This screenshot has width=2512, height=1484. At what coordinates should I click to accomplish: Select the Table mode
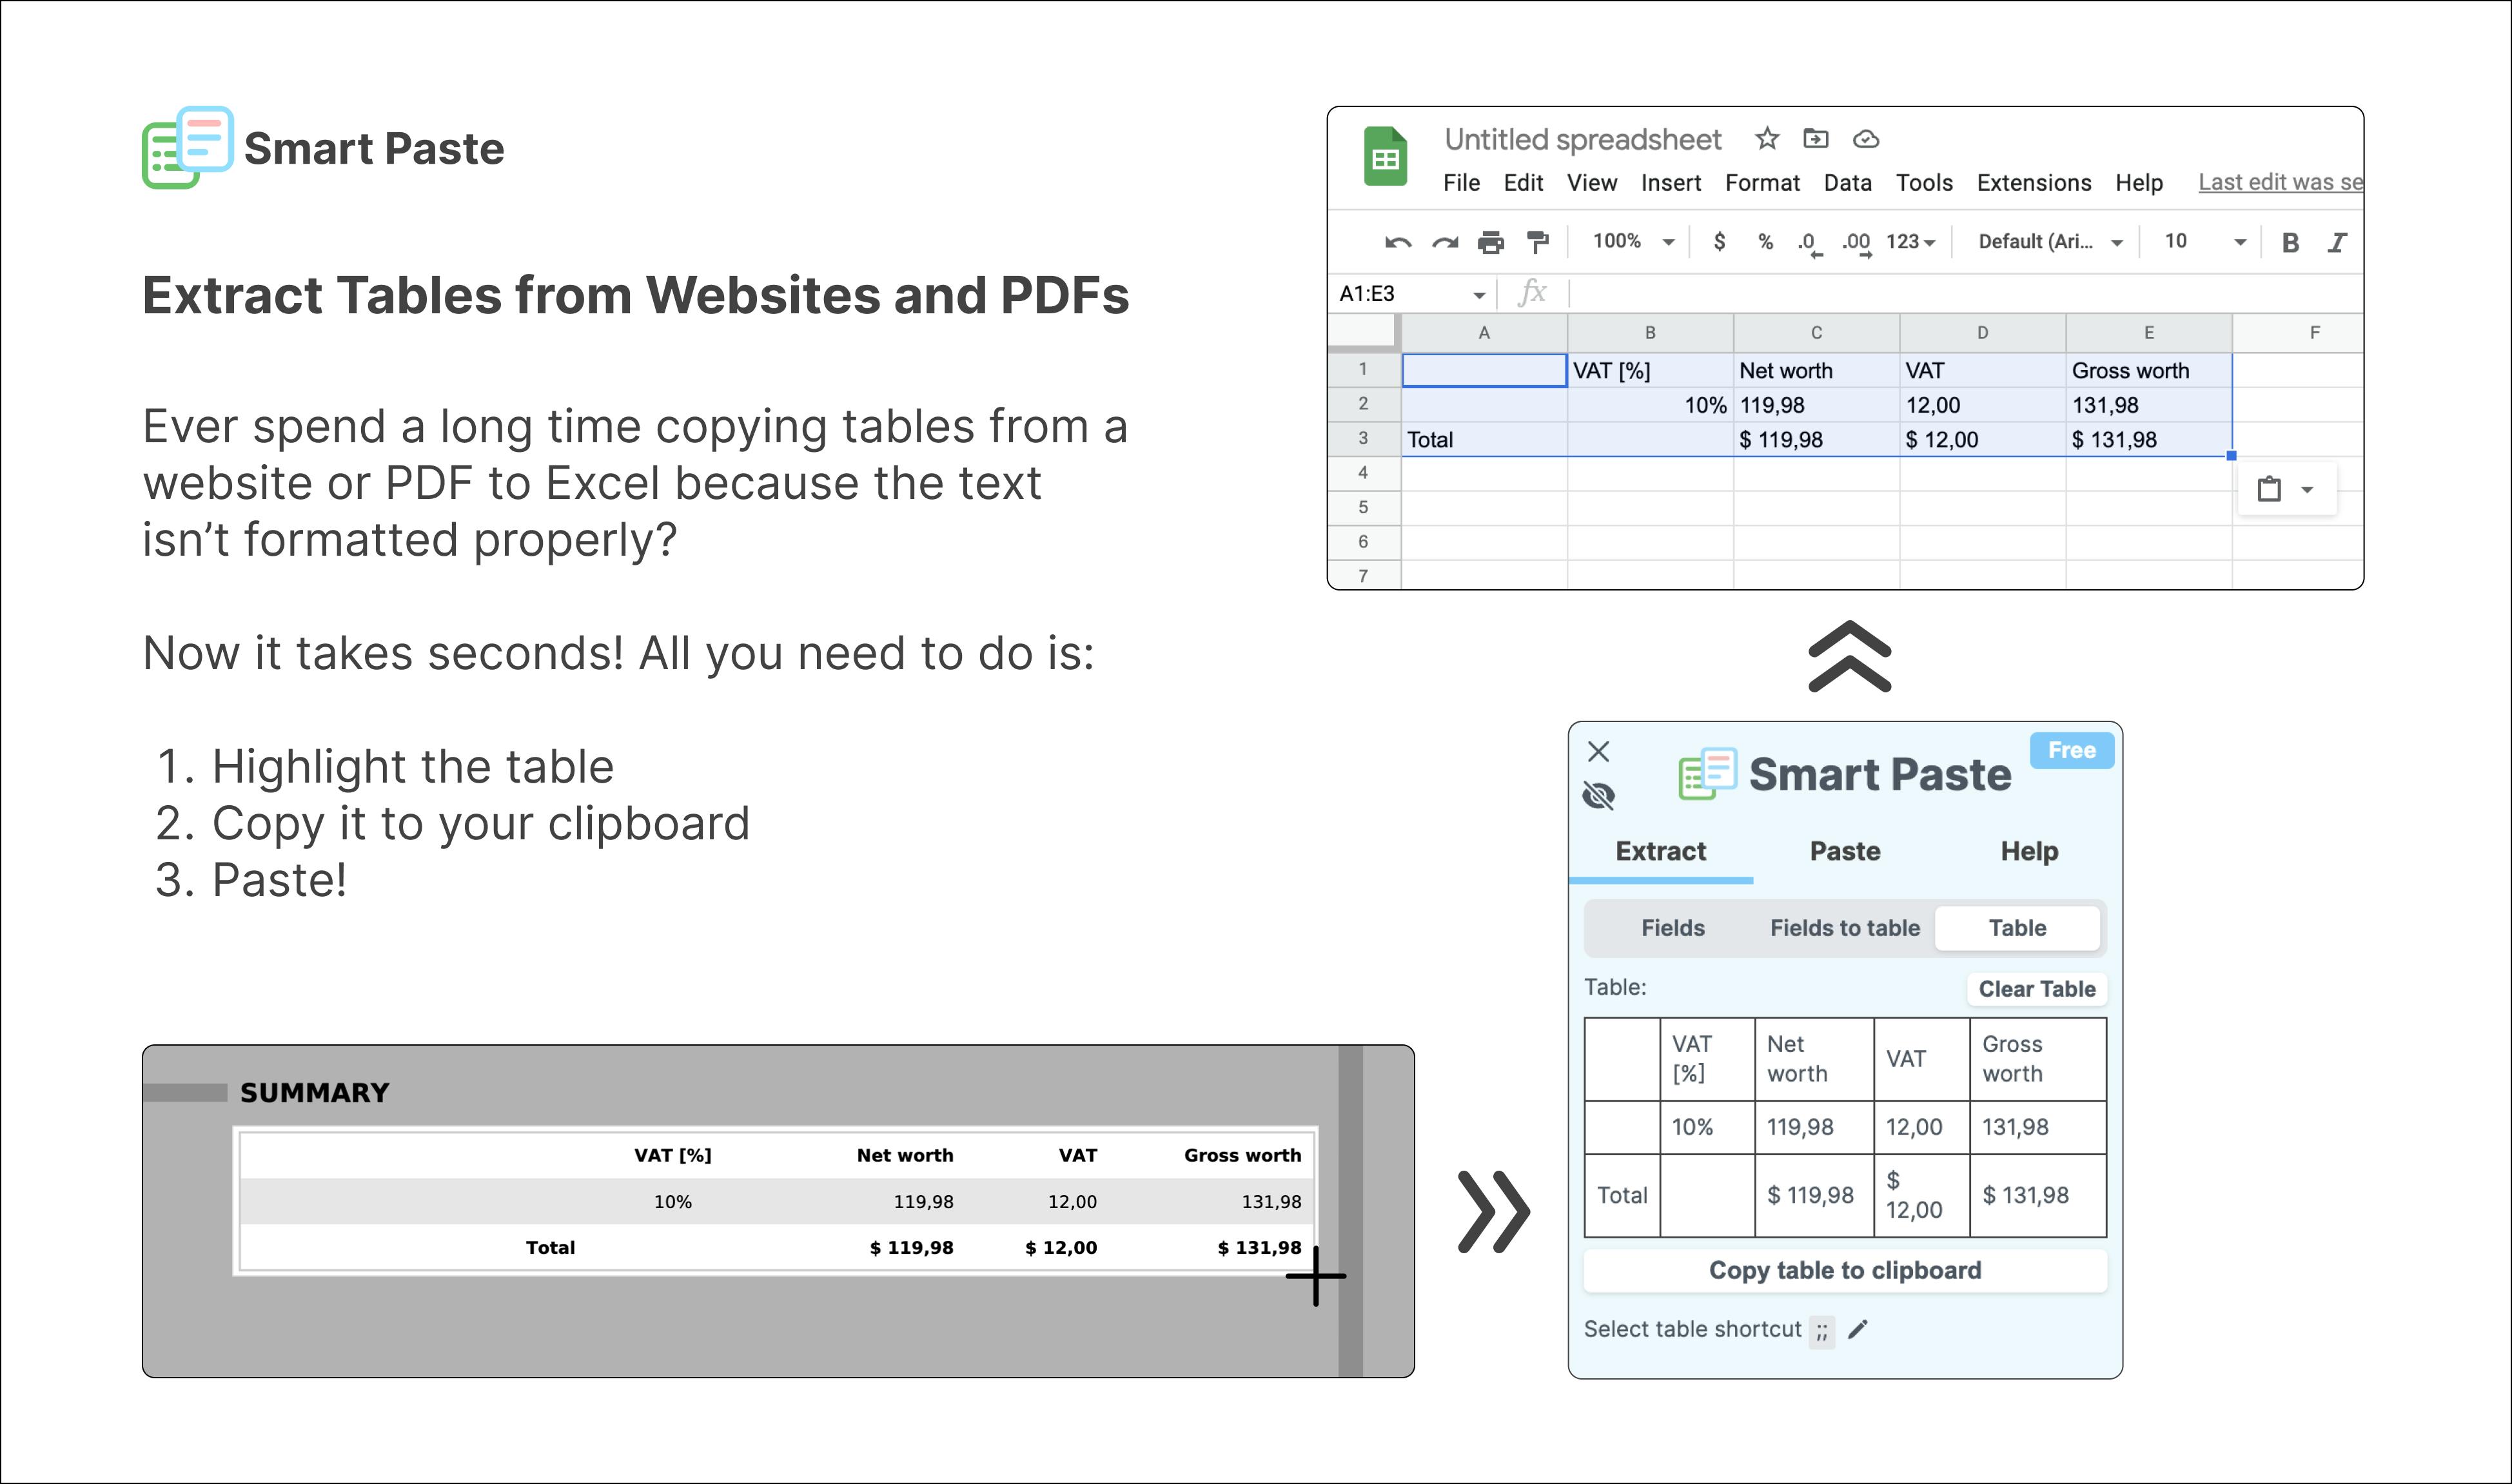[2017, 928]
